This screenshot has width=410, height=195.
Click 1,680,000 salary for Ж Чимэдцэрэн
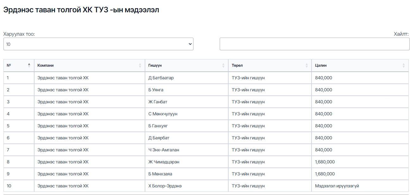click(325, 162)
